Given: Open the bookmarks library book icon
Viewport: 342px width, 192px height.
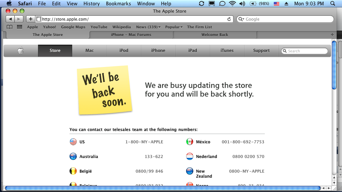Looking at the screenshot, I should tap(9, 27).
